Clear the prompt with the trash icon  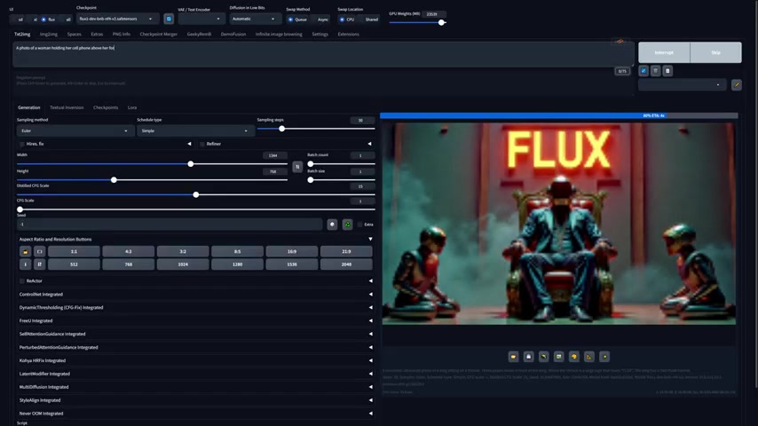coord(656,71)
